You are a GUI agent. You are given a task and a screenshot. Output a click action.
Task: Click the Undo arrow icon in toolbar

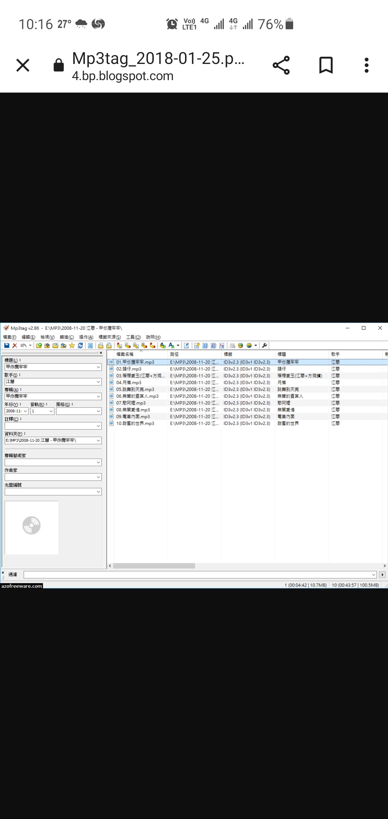23,346
